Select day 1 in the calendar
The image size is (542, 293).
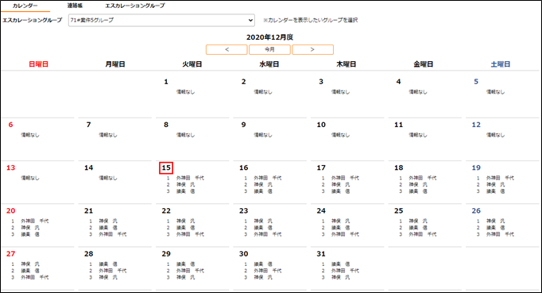166,82
